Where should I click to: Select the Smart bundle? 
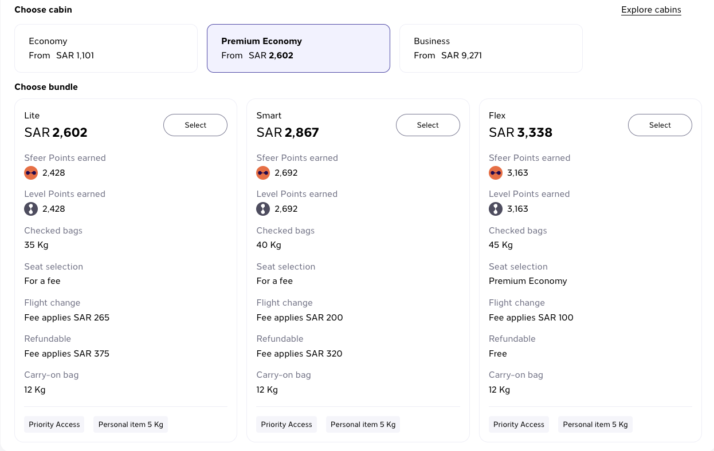coord(428,125)
